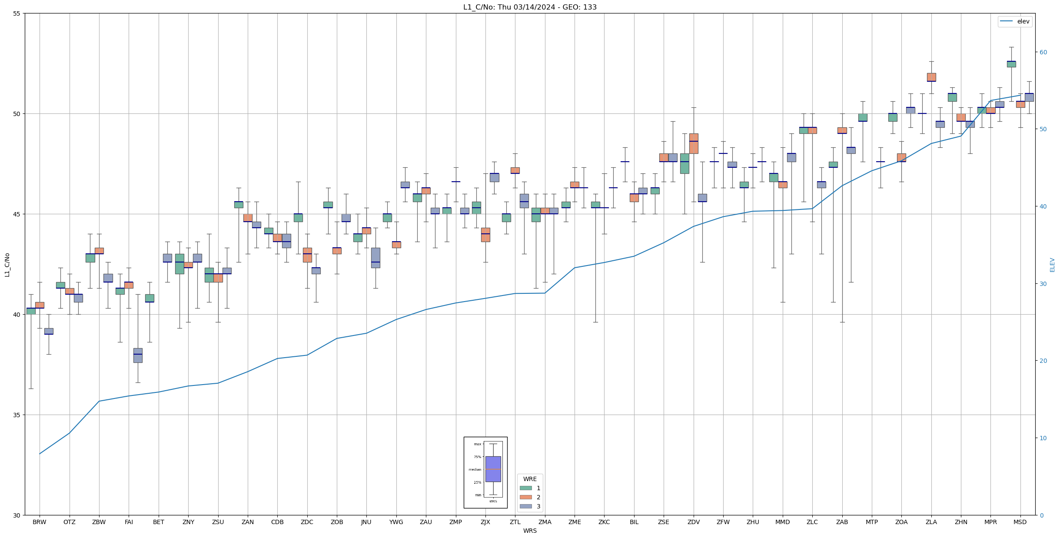Click the chart title L1_C/No GEO: 133
This screenshot has height=538, width=1060.
coord(529,7)
